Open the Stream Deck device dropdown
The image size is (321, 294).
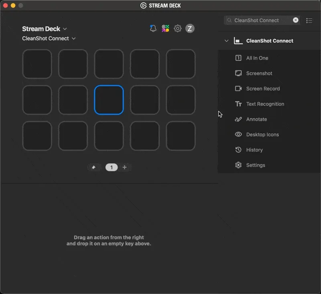[65, 29]
